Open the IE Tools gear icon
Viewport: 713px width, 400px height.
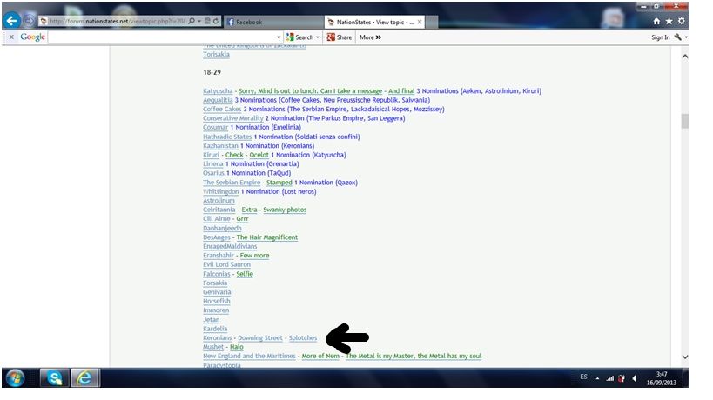tap(682, 21)
